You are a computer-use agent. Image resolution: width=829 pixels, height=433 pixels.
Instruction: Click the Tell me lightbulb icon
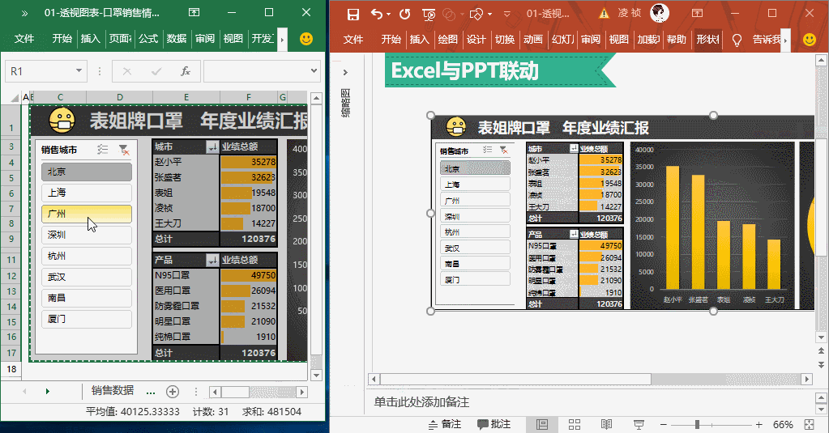click(x=737, y=40)
